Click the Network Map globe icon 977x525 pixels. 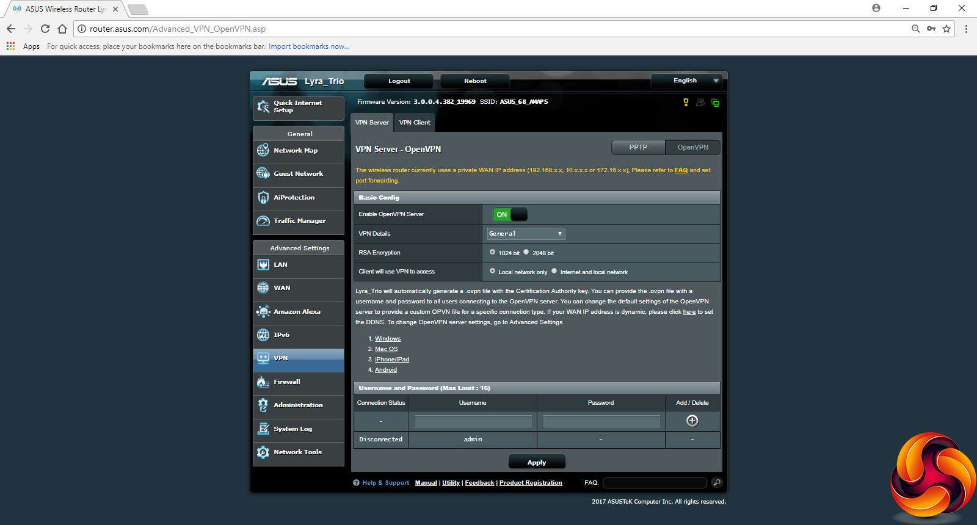pyautogui.click(x=263, y=150)
